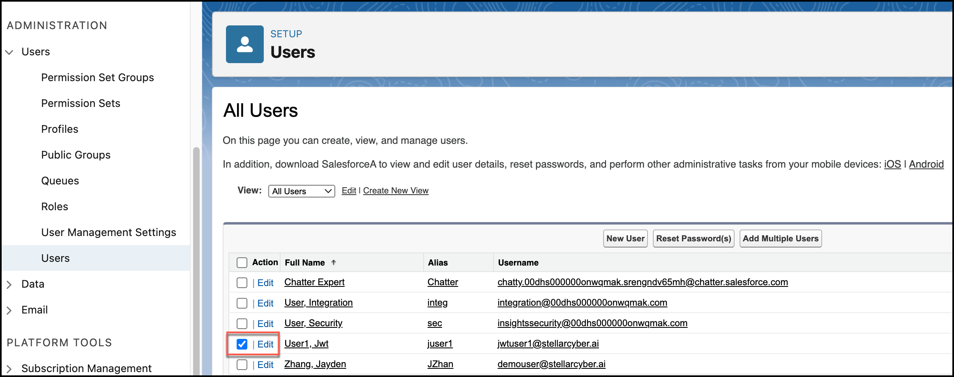954x377 pixels.
Task: Open Permission Sets in sidebar
Action: pyautogui.click(x=81, y=103)
